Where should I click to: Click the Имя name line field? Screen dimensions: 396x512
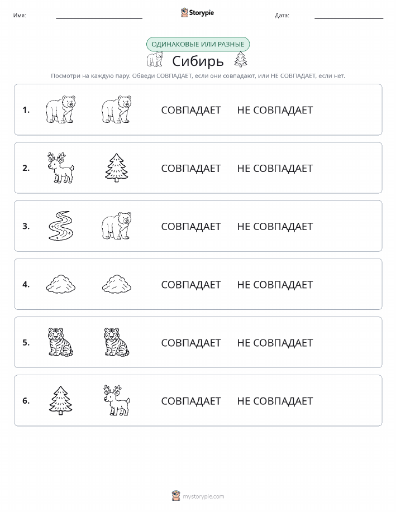(99, 15)
